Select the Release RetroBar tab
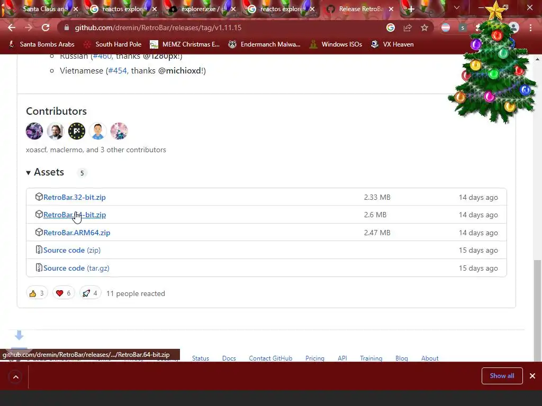The image size is (542, 406). click(359, 9)
